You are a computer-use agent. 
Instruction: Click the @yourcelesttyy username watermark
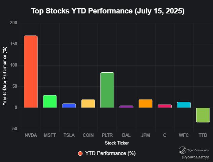(x=196, y=157)
